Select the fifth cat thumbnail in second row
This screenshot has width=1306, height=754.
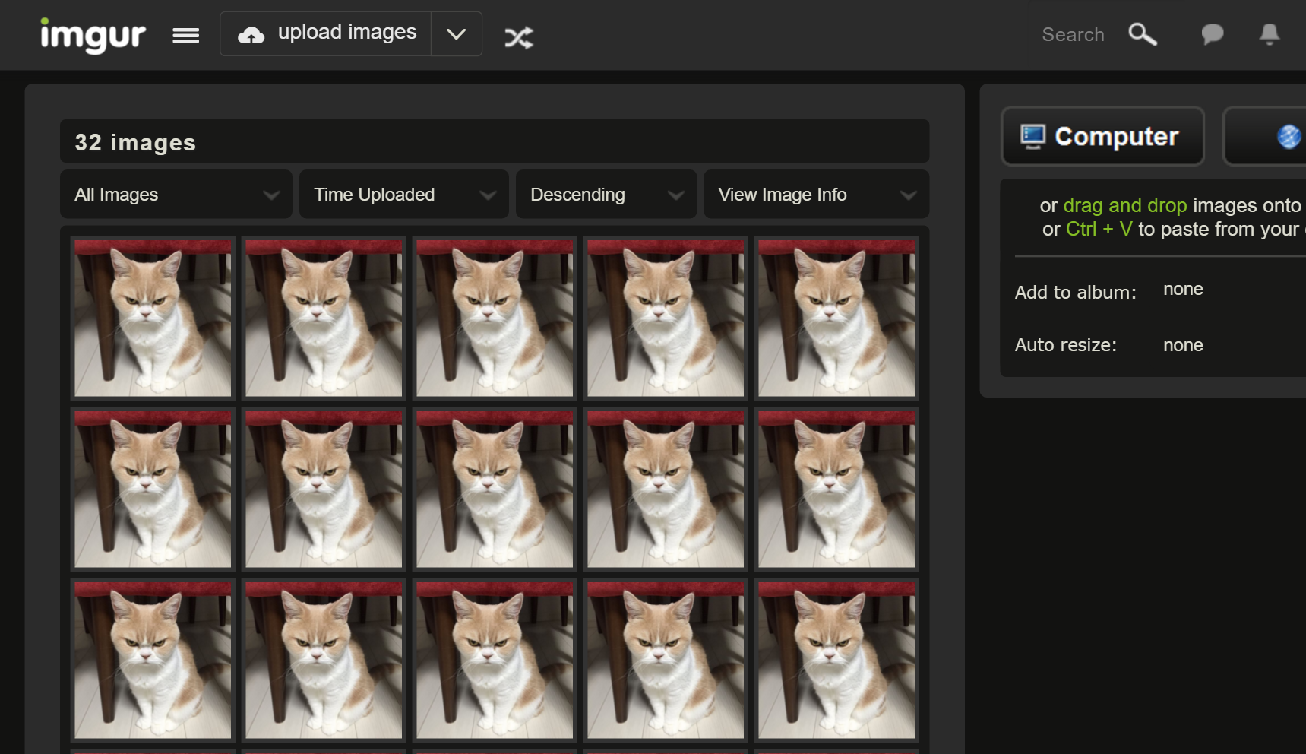point(836,489)
